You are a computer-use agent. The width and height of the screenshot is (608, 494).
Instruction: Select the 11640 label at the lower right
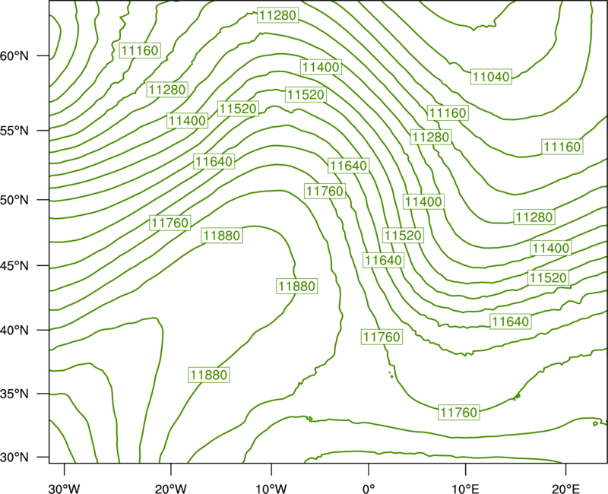click(510, 321)
